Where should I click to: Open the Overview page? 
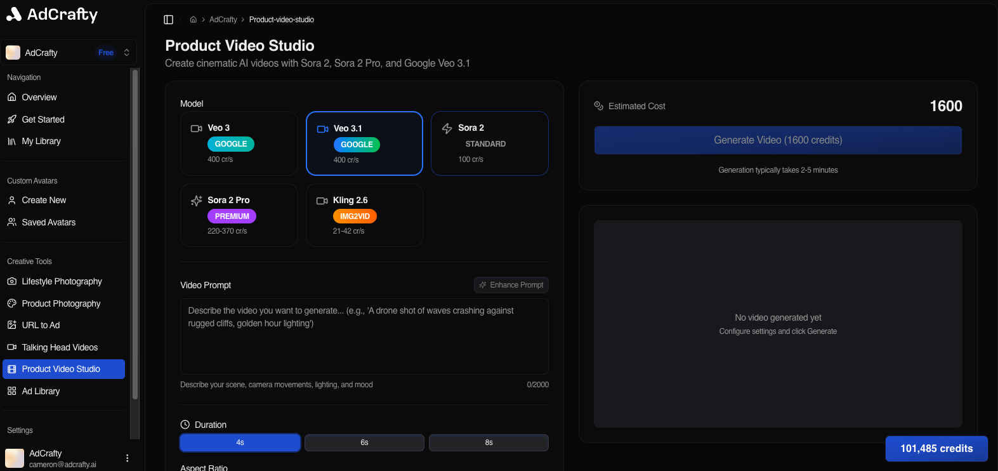pyautogui.click(x=63, y=97)
